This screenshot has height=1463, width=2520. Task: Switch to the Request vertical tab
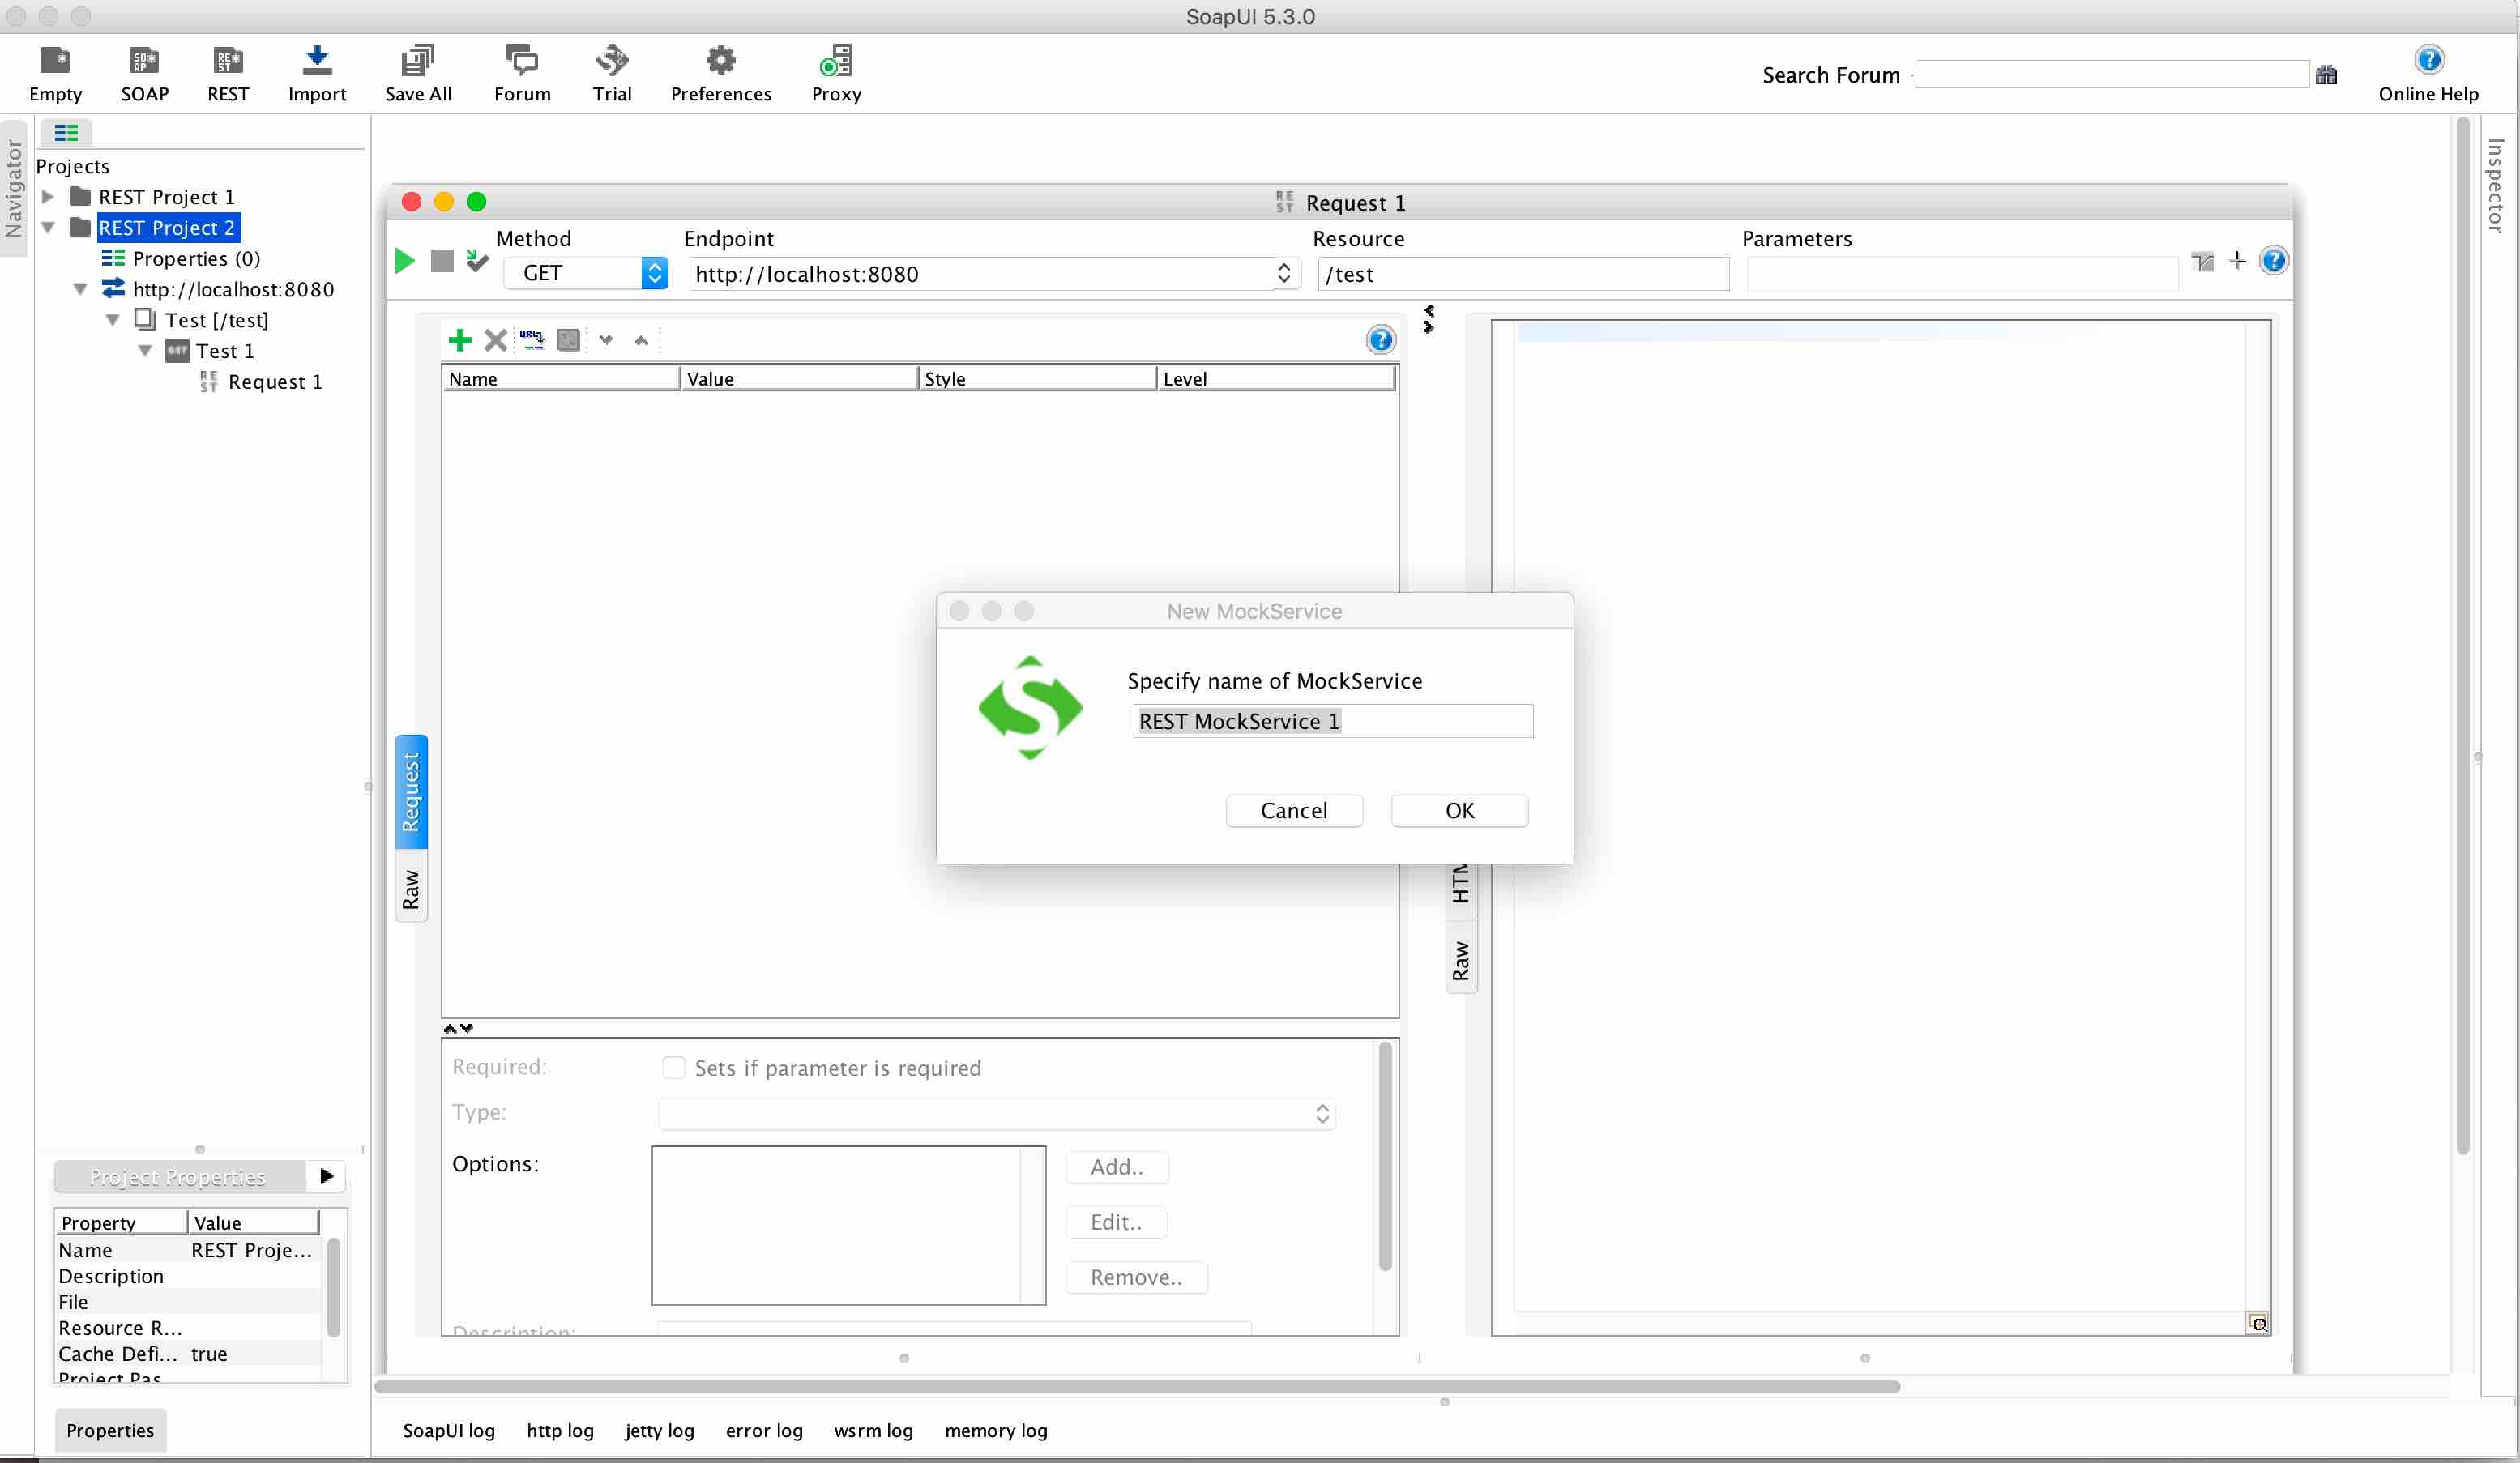(411, 792)
